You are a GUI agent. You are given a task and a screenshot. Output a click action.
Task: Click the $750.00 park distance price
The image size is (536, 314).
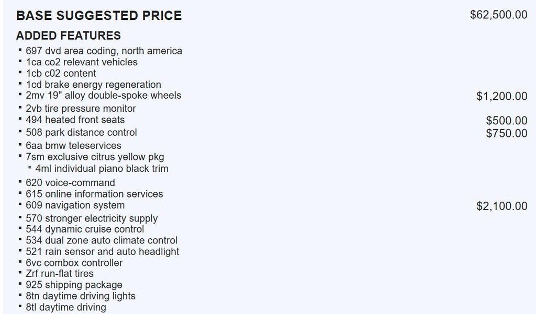tap(506, 133)
